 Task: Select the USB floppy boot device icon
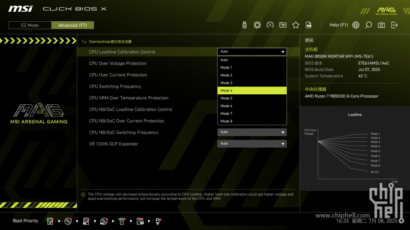[x=140, y=221]
